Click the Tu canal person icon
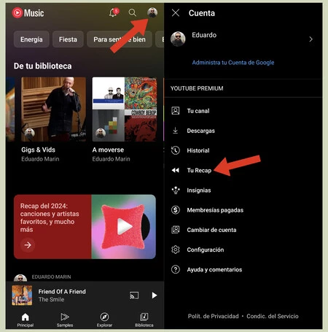 tap(176, 111)
